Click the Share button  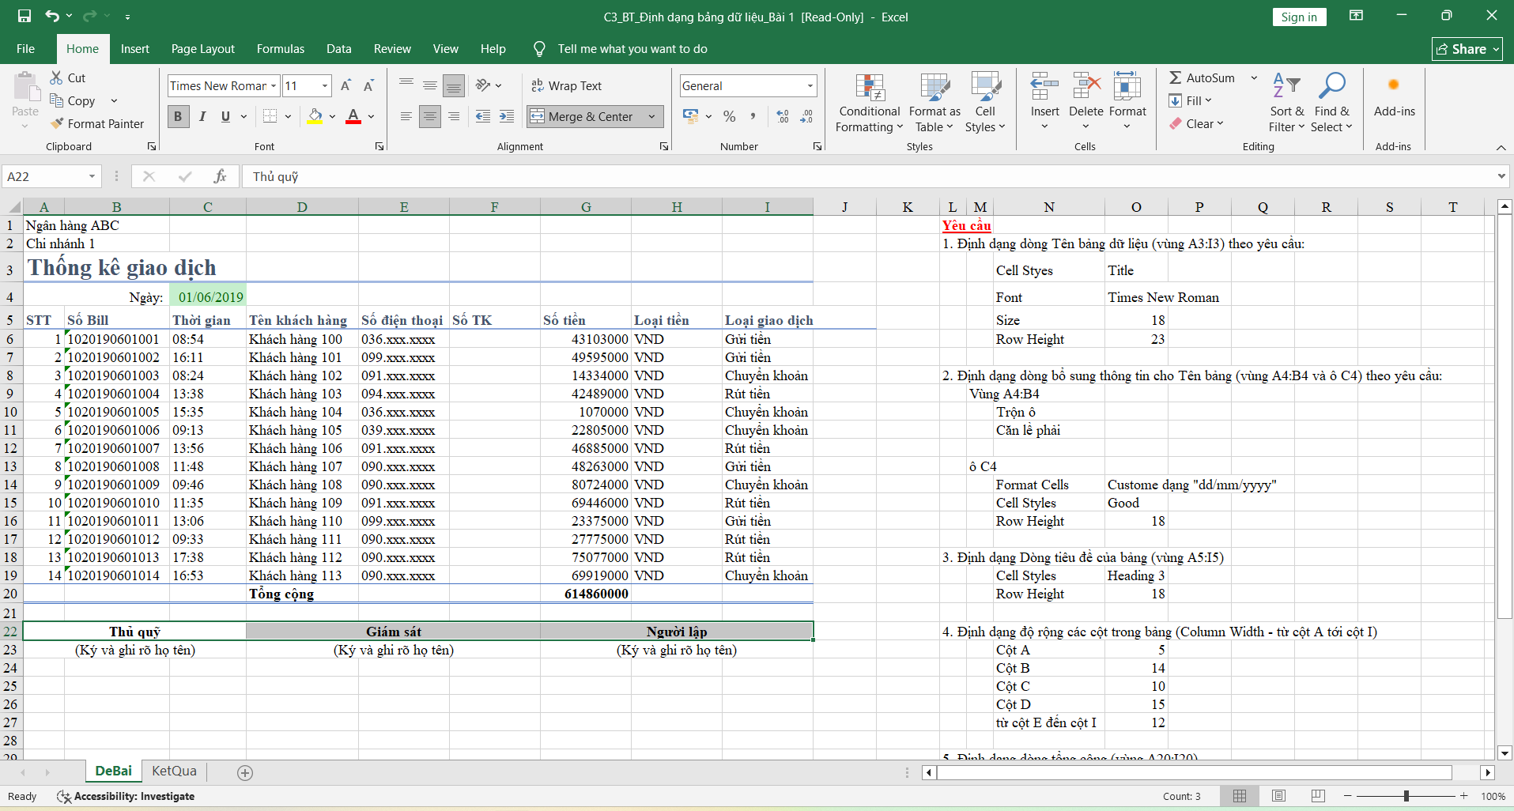[x=1467, y=49]
